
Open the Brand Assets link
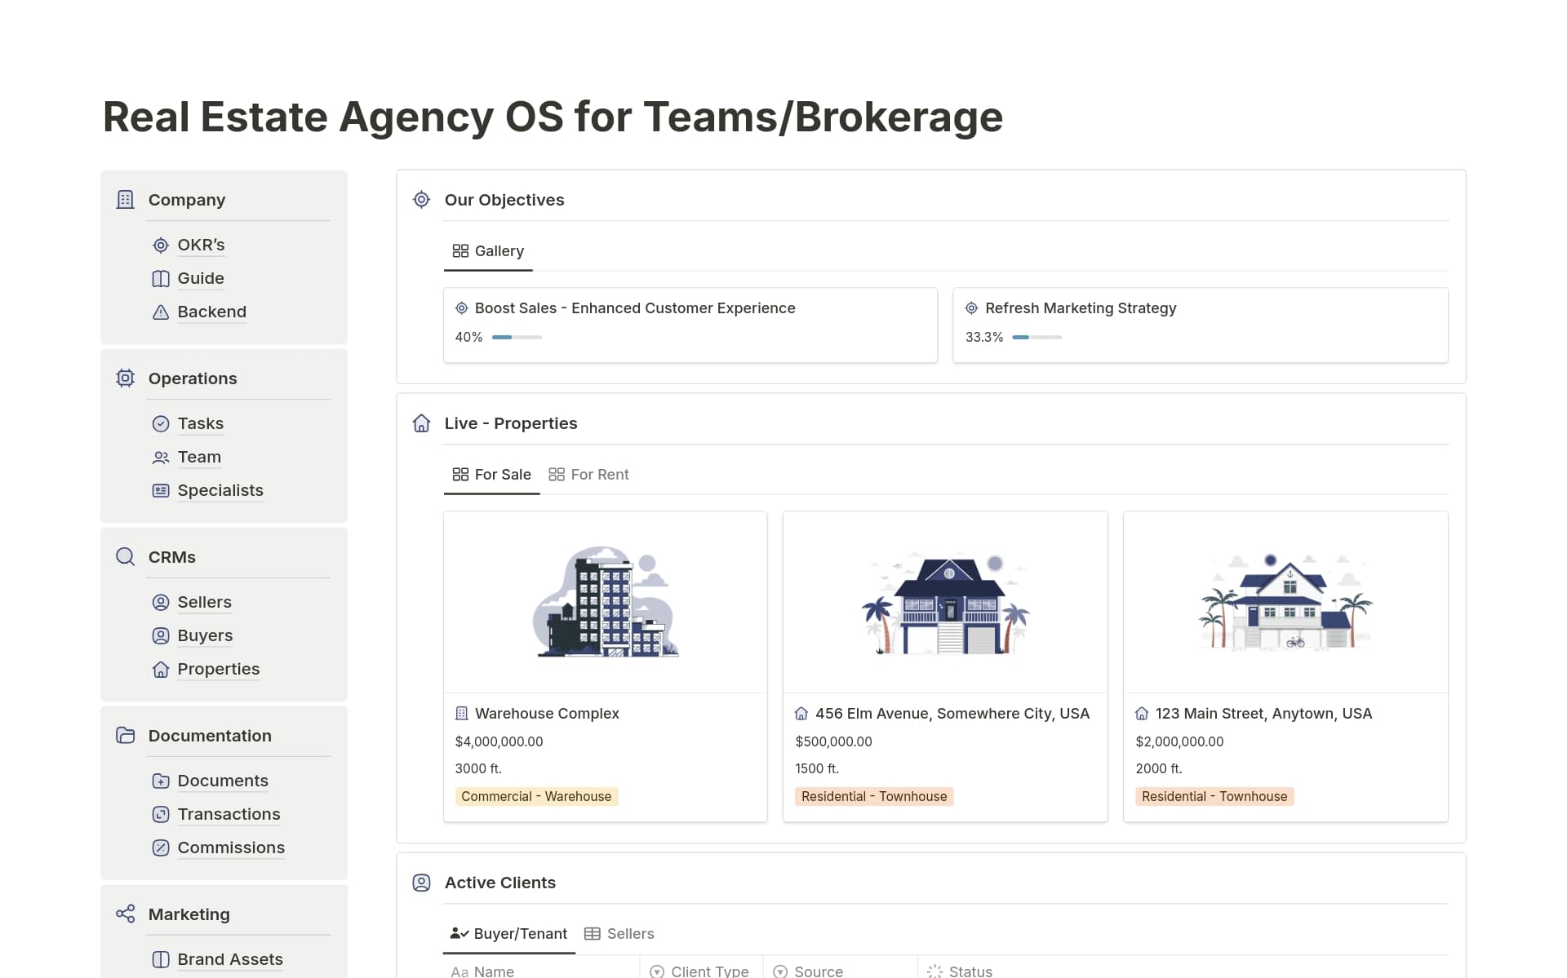coord(229,960)
